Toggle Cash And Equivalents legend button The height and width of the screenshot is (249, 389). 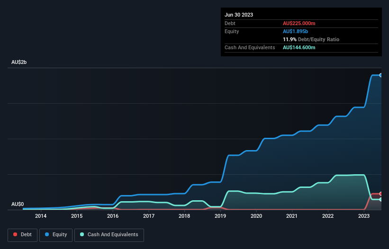[109, 235]
